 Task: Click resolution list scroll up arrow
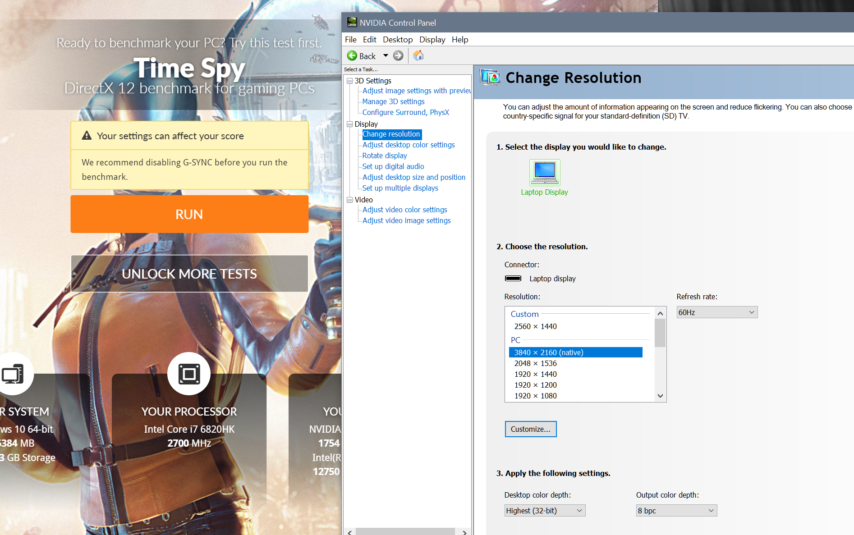(x=660, y=313)
